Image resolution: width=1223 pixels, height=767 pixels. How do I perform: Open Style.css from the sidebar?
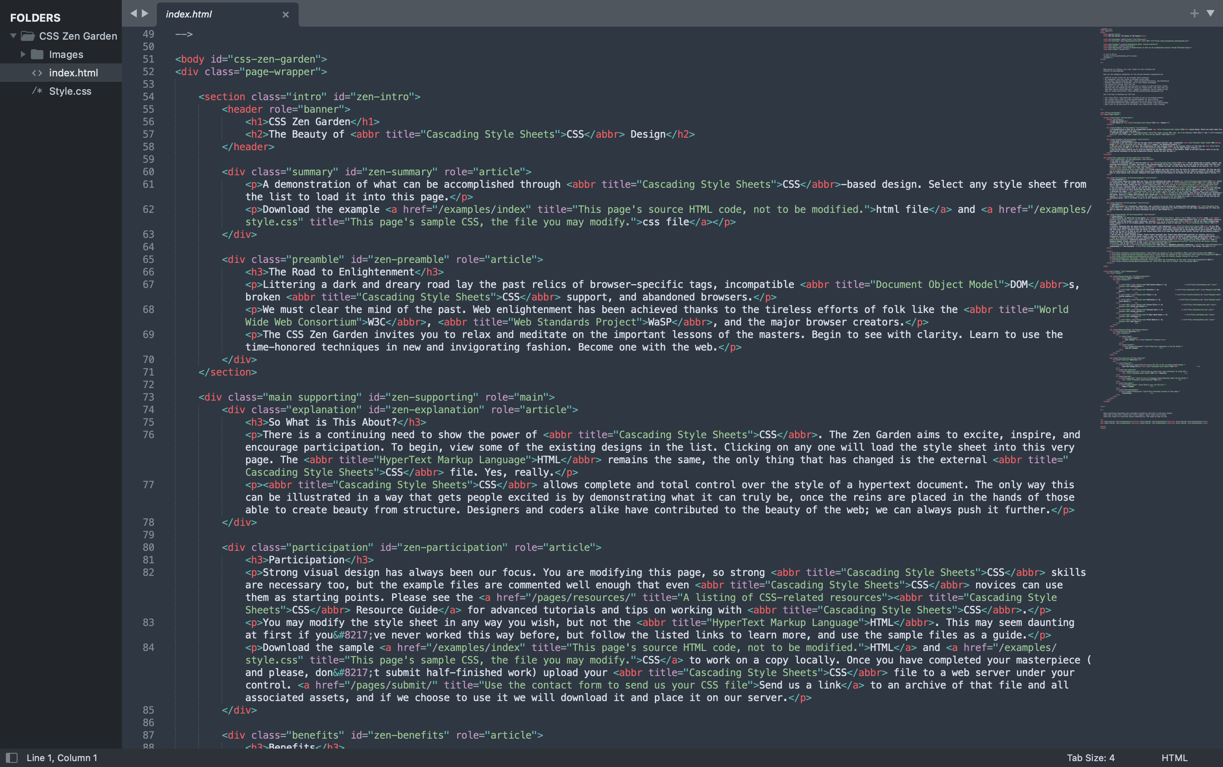click(x=70, y=91)
